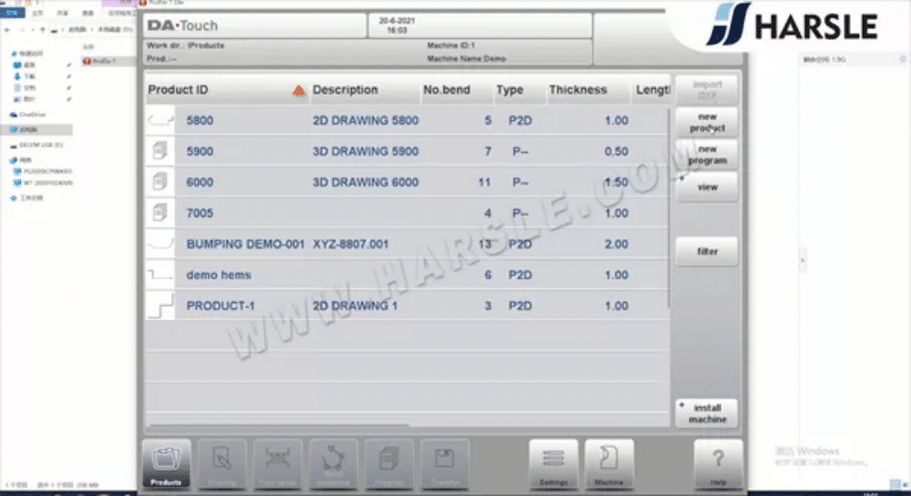Open the install machine button

coord(707,413)
